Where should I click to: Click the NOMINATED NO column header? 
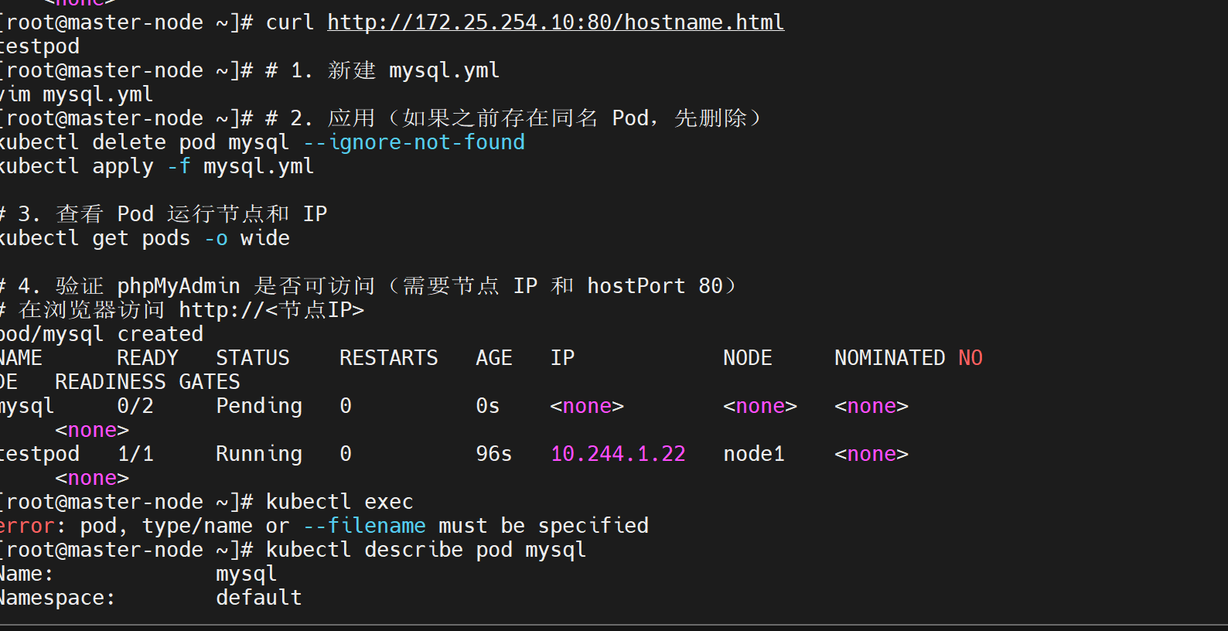click(x=908, y=358)
